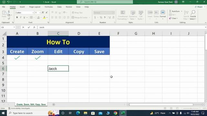Click the horizontal scrollbar

161,104
